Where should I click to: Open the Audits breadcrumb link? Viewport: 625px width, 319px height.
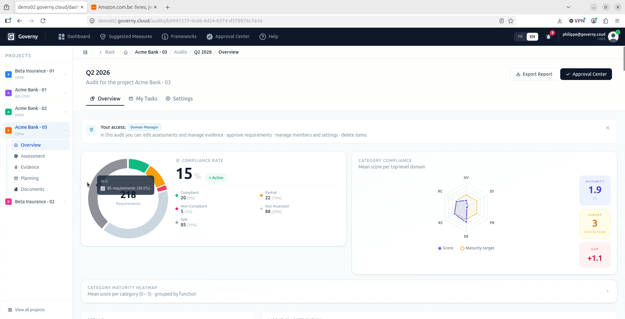(181, 52)
